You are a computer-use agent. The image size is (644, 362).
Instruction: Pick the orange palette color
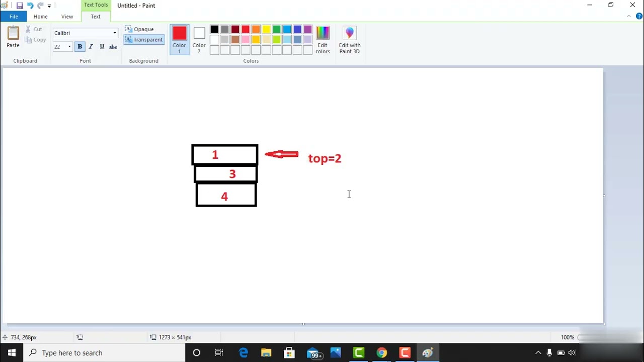(256, 29)
